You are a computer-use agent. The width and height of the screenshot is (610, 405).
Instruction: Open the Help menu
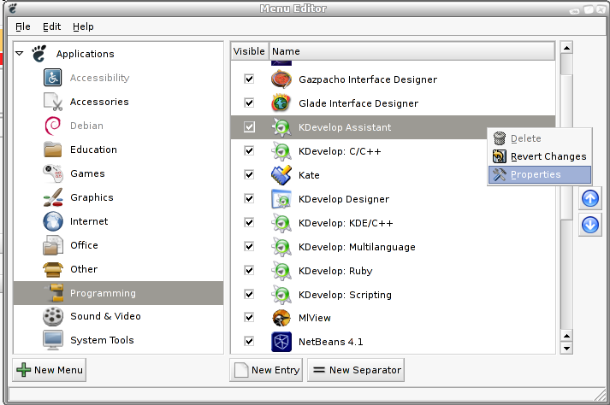coord(83,26)
